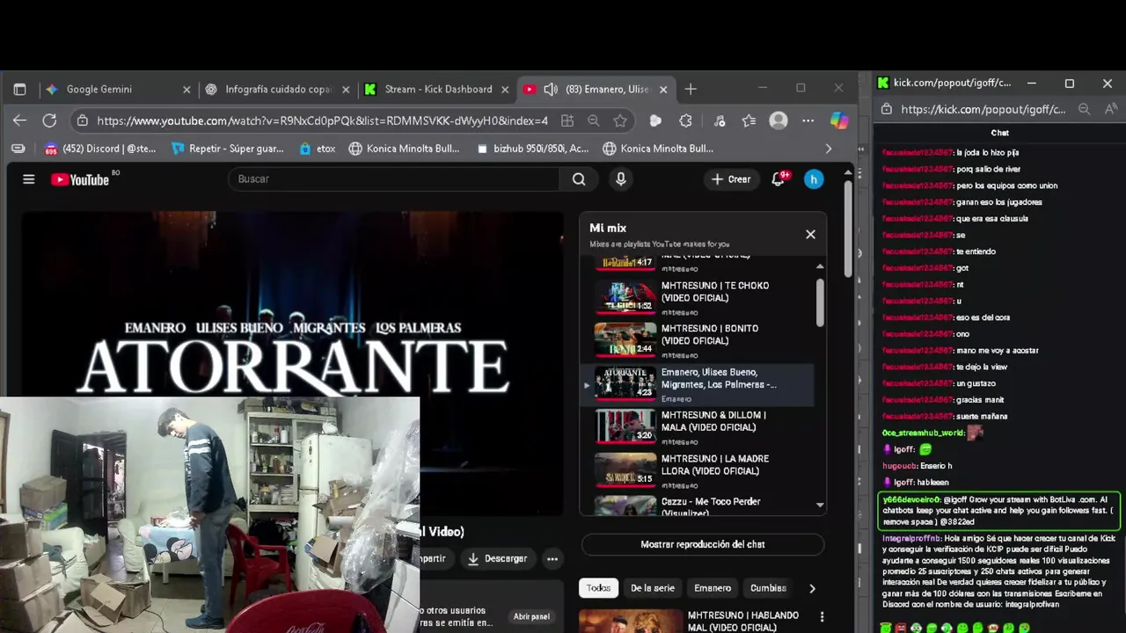Mute the YouTube tab via speaker icon
This screenshot has height=633, width=1126.
tap(551, 89)
